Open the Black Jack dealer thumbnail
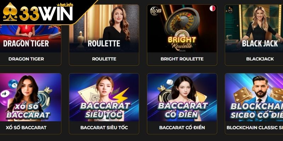283x141 pixels. (x=254, y=29)
